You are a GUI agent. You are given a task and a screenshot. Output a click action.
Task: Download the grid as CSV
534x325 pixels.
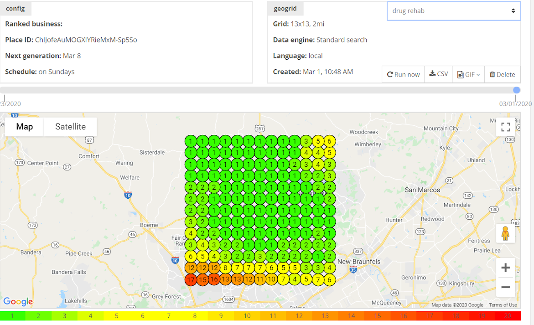[x=438, y=74]
